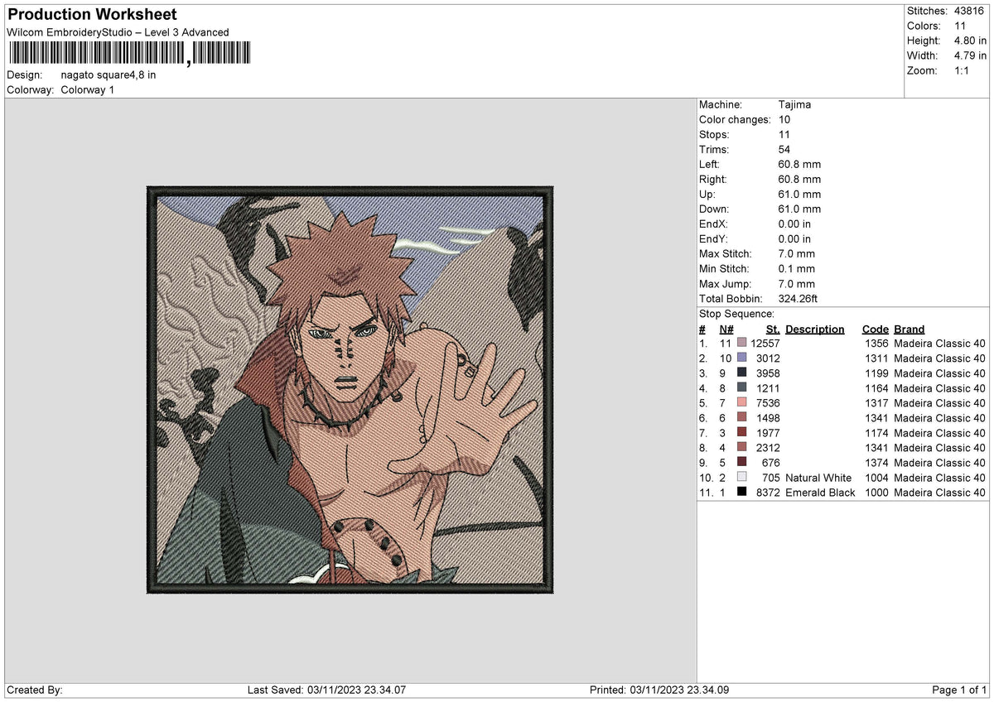The width and height of the screenshot is (994, 702).
Task: Click the barcode under the header
Action: pos(128,54)
